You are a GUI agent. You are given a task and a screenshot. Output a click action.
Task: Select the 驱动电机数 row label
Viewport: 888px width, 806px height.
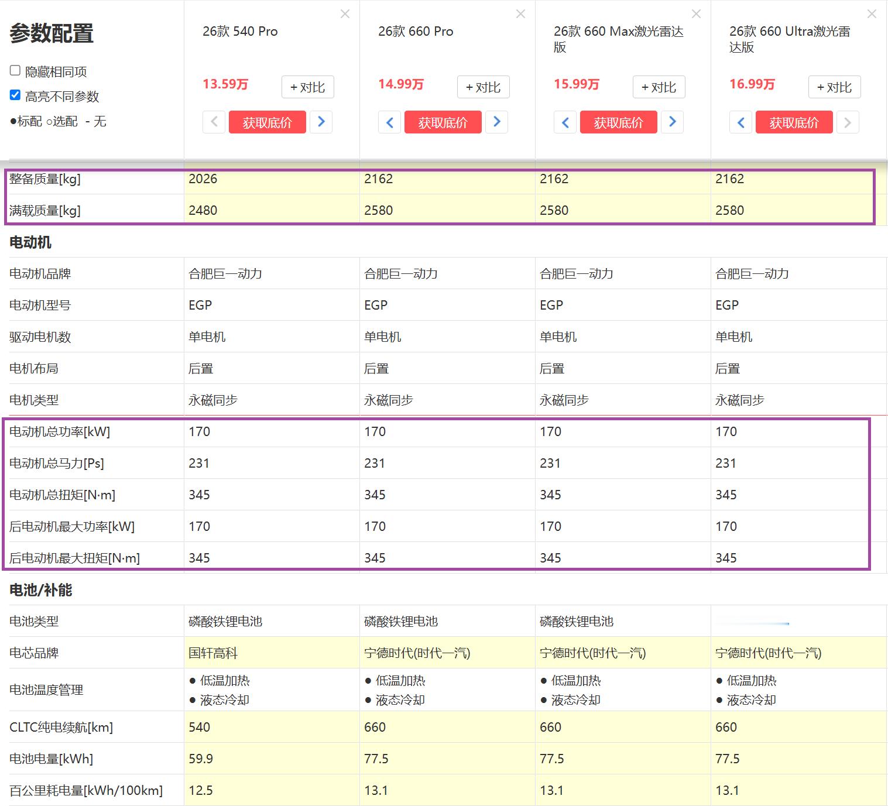[40, 337]
